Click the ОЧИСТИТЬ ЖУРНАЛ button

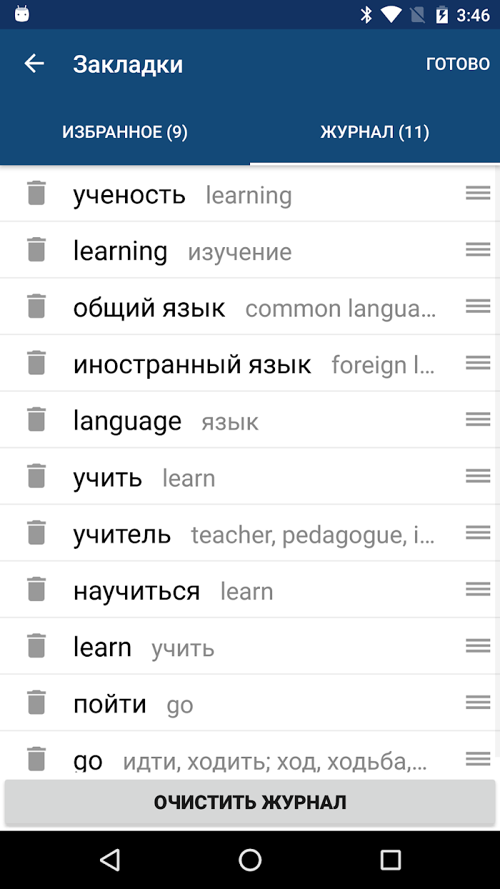click(250, 803)
